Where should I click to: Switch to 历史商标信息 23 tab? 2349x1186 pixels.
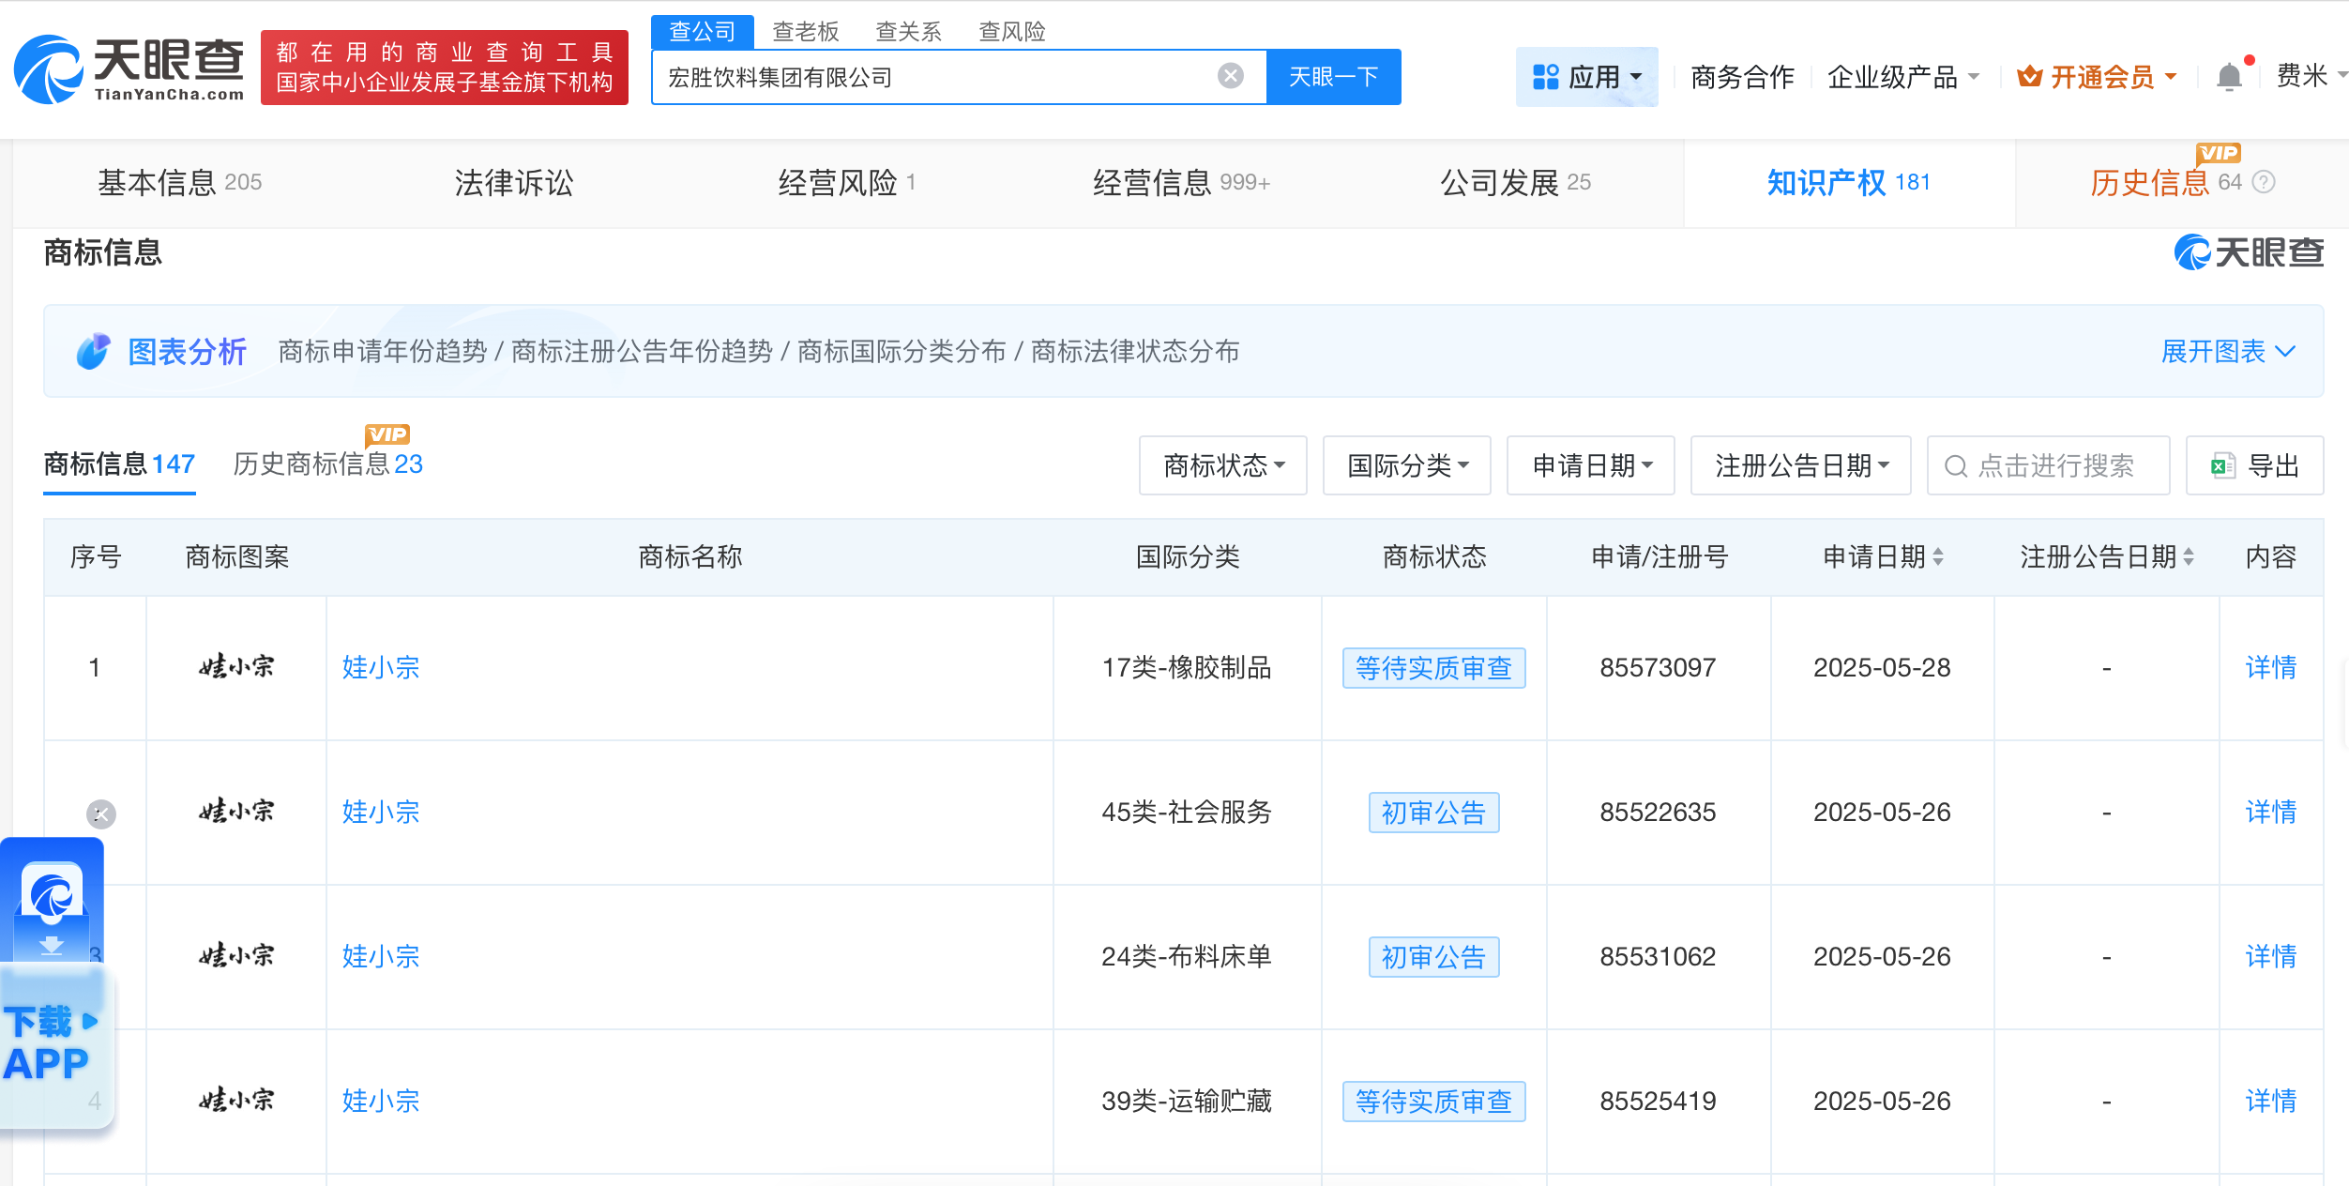coord(327,464)
